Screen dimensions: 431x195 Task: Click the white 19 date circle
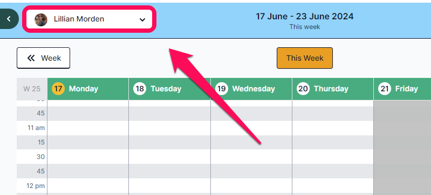pyautogui.click(x=222, y=89)
